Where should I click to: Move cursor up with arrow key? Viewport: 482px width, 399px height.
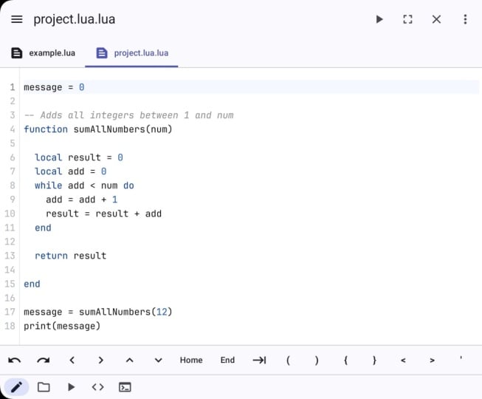click(129, 360)
